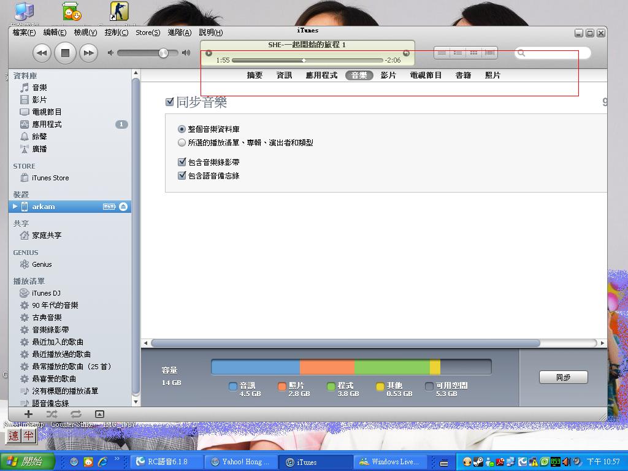628x471 pixels.
Task: Select 所選的播放清單 radio option
Action: coord(182,143)
